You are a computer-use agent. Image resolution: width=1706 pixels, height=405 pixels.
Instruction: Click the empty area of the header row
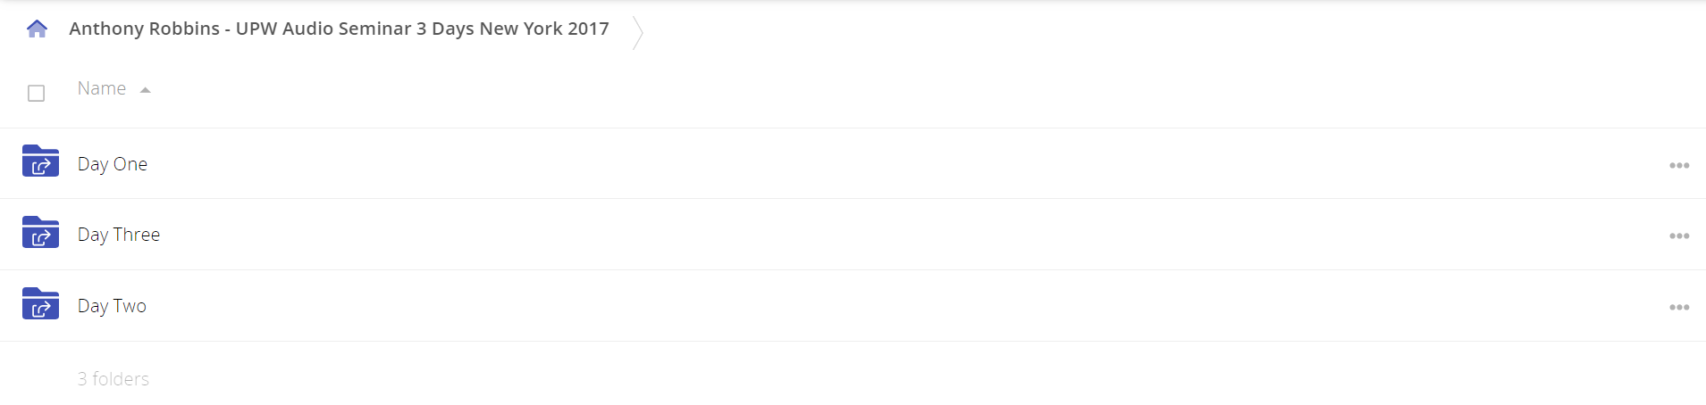pos(894,91)
